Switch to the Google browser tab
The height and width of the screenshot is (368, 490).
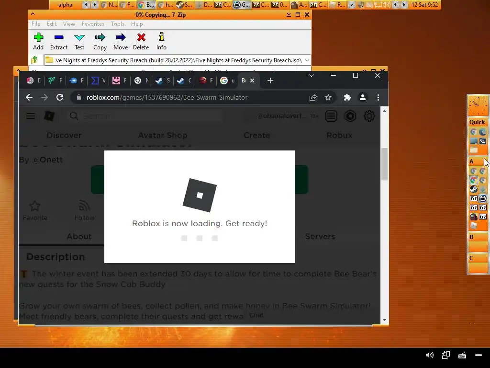coord(227,80)
